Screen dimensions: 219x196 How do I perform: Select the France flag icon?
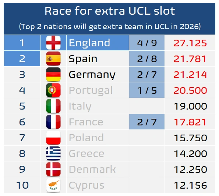pyautogui.click(x=53, y=122)
